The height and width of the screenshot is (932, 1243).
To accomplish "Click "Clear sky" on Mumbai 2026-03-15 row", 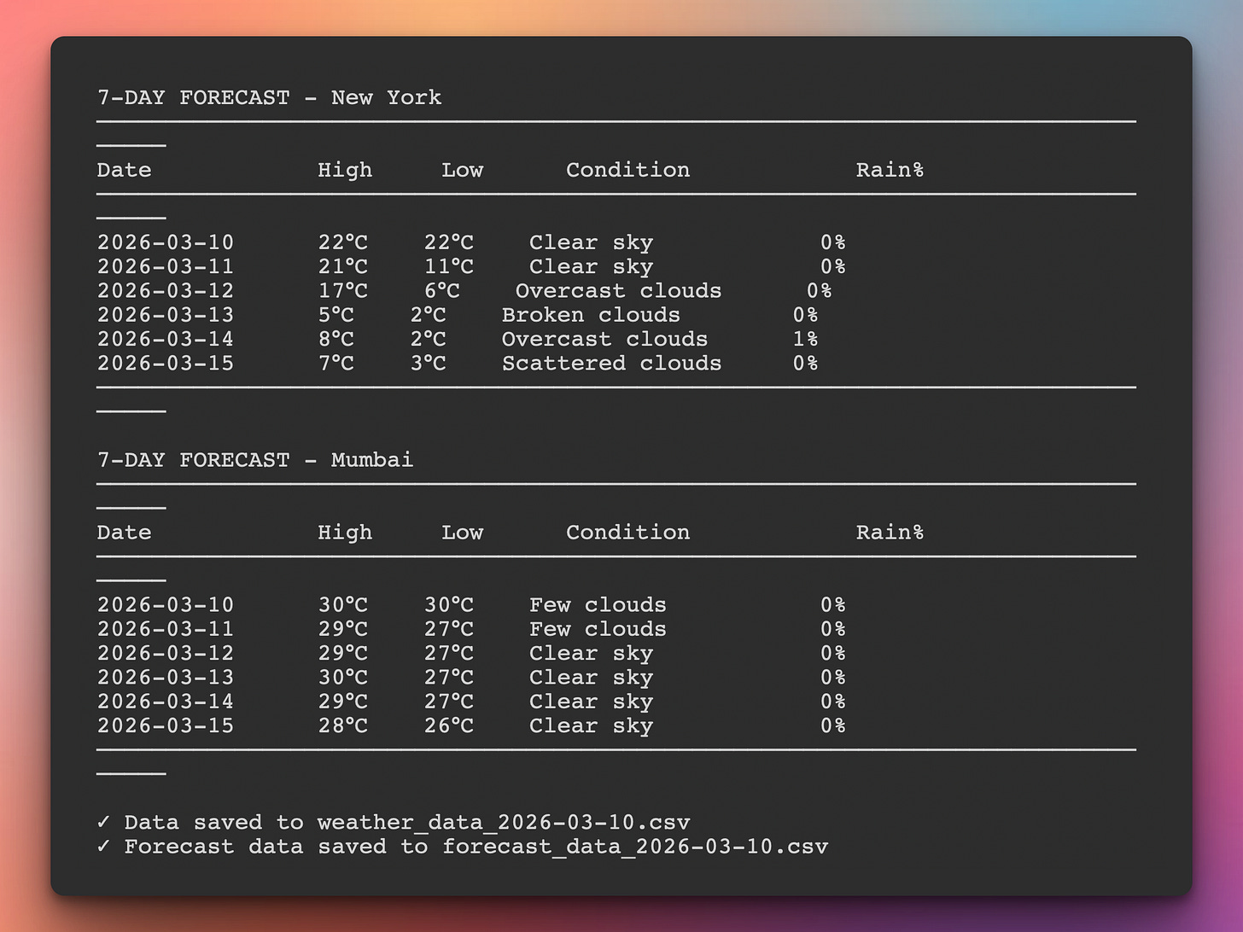I will tap(591, 726).
